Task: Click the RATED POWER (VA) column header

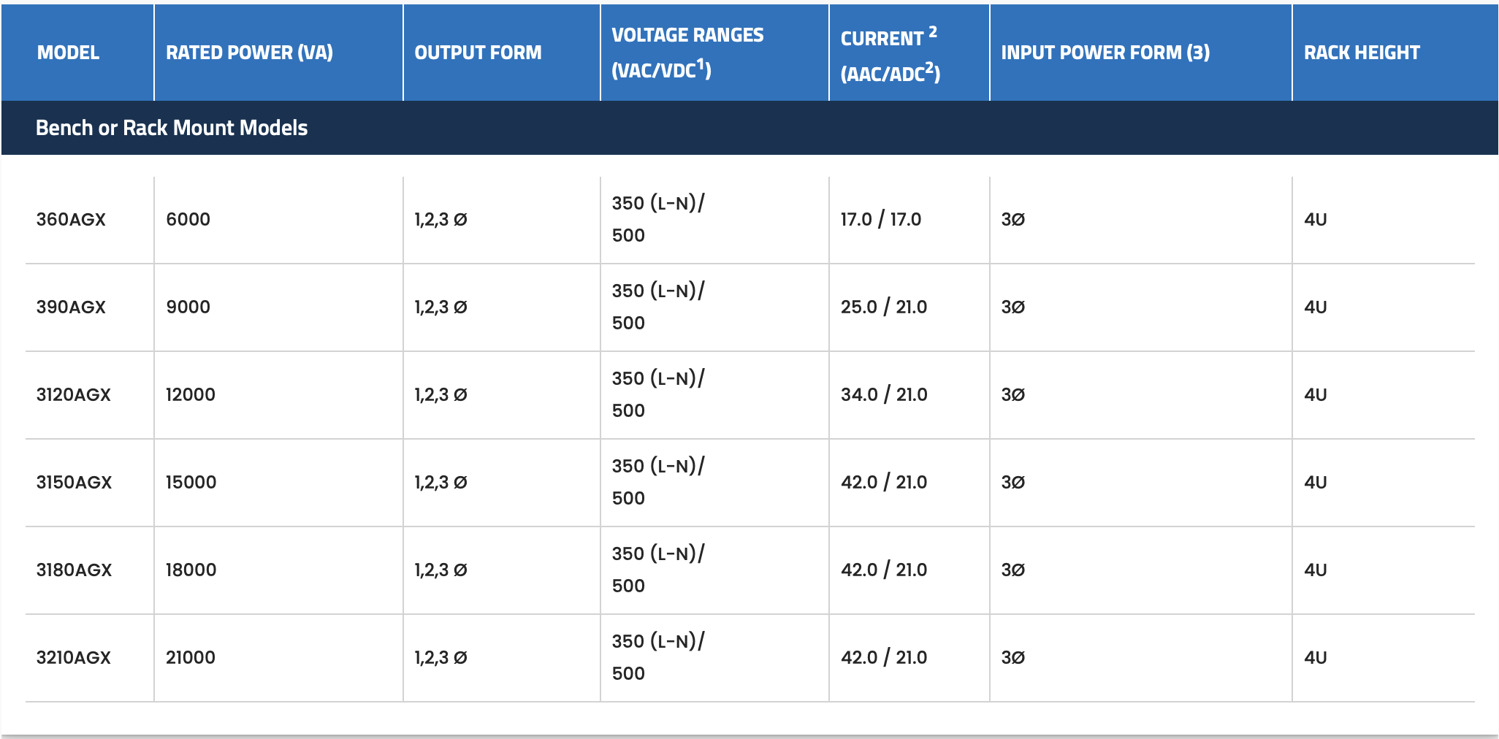Action: click(x=249, y=53)
